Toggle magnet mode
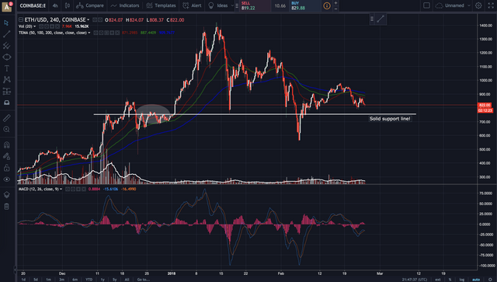Image resolution: width=497 pixels, height=282 pixels. point(6,145)
